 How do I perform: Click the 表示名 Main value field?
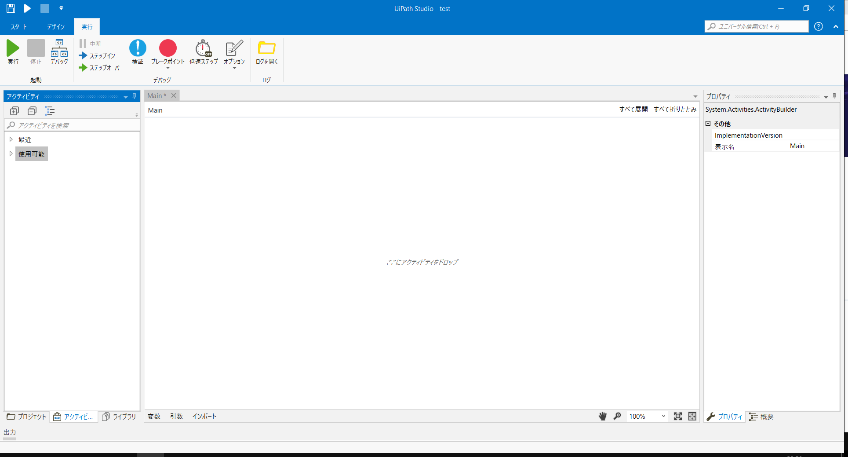[x=813, y=146]
